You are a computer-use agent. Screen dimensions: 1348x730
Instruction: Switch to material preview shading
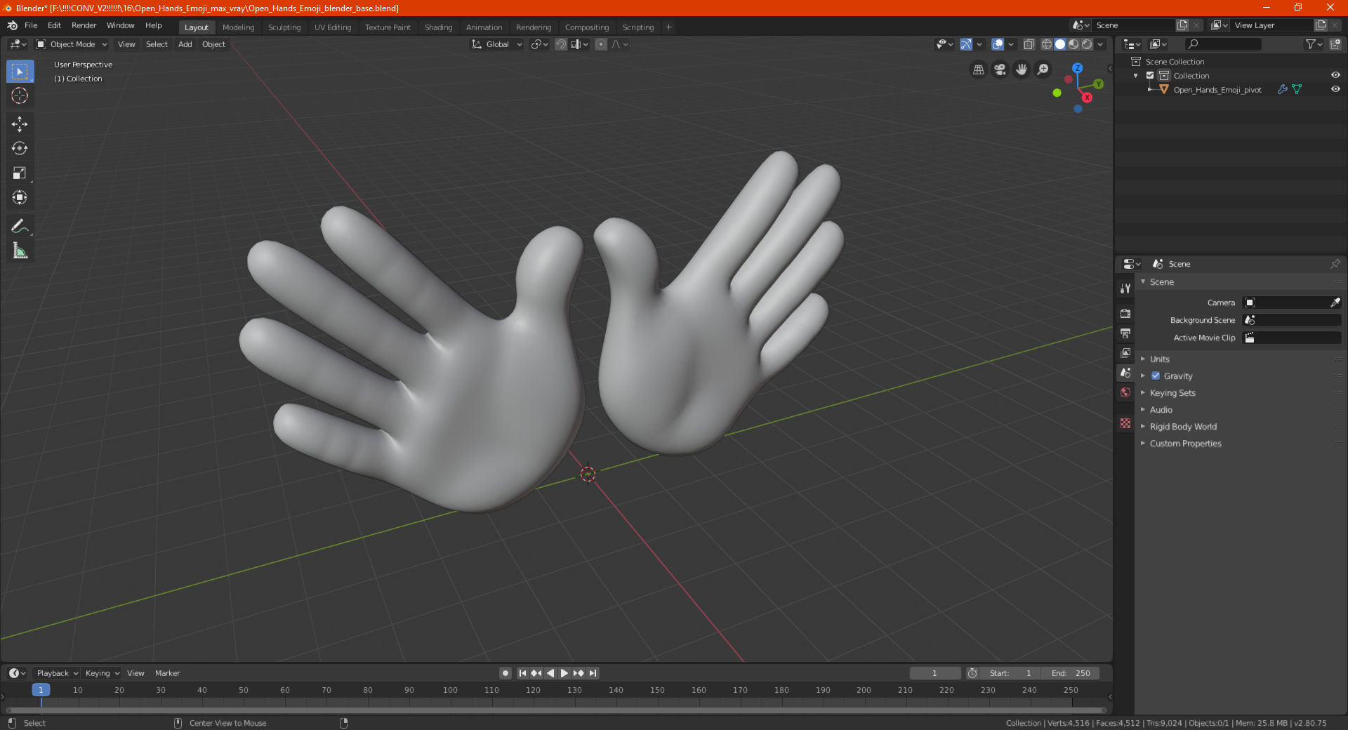coord(1073,44)
